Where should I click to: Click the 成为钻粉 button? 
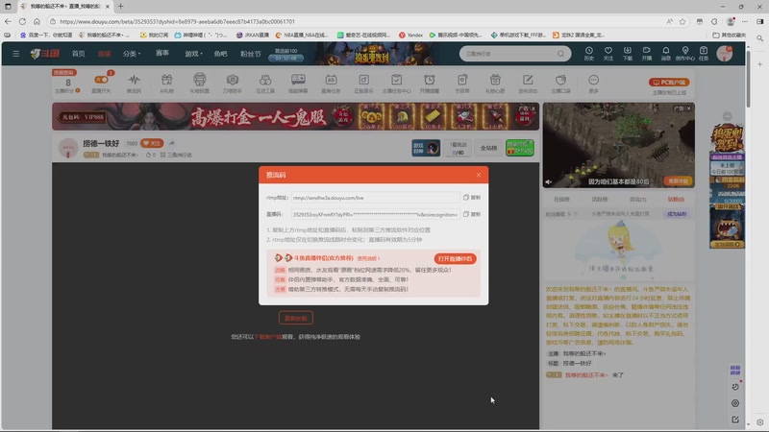[677, 214]
